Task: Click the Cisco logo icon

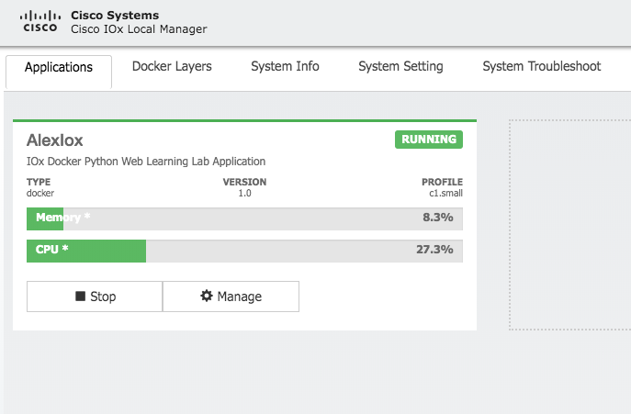Action: pyautogui.click(x=40, y=22)
